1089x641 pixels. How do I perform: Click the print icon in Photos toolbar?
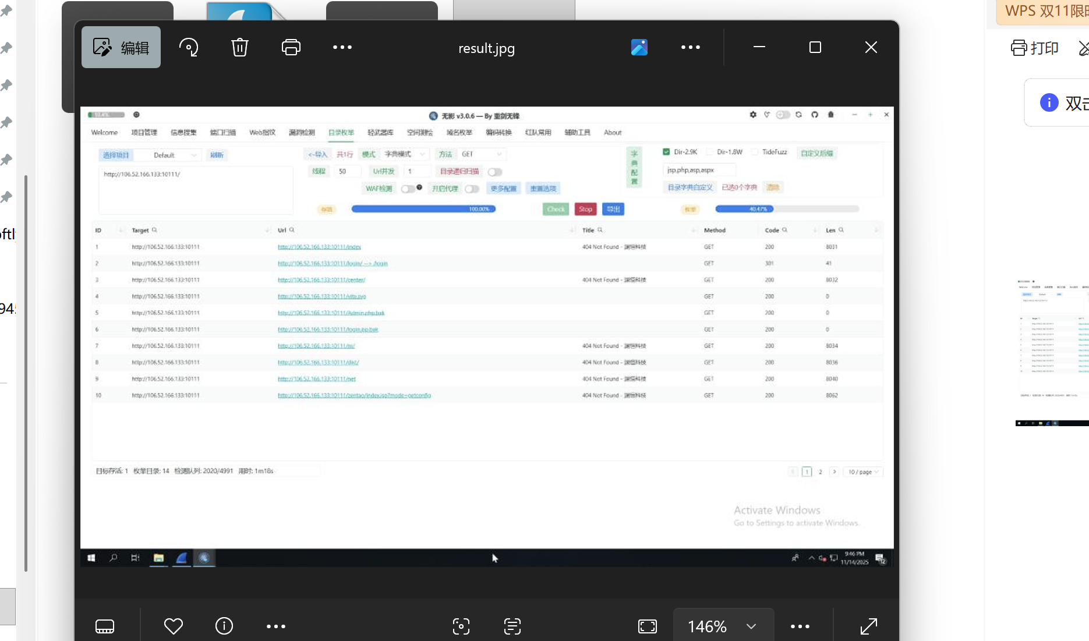291,47
